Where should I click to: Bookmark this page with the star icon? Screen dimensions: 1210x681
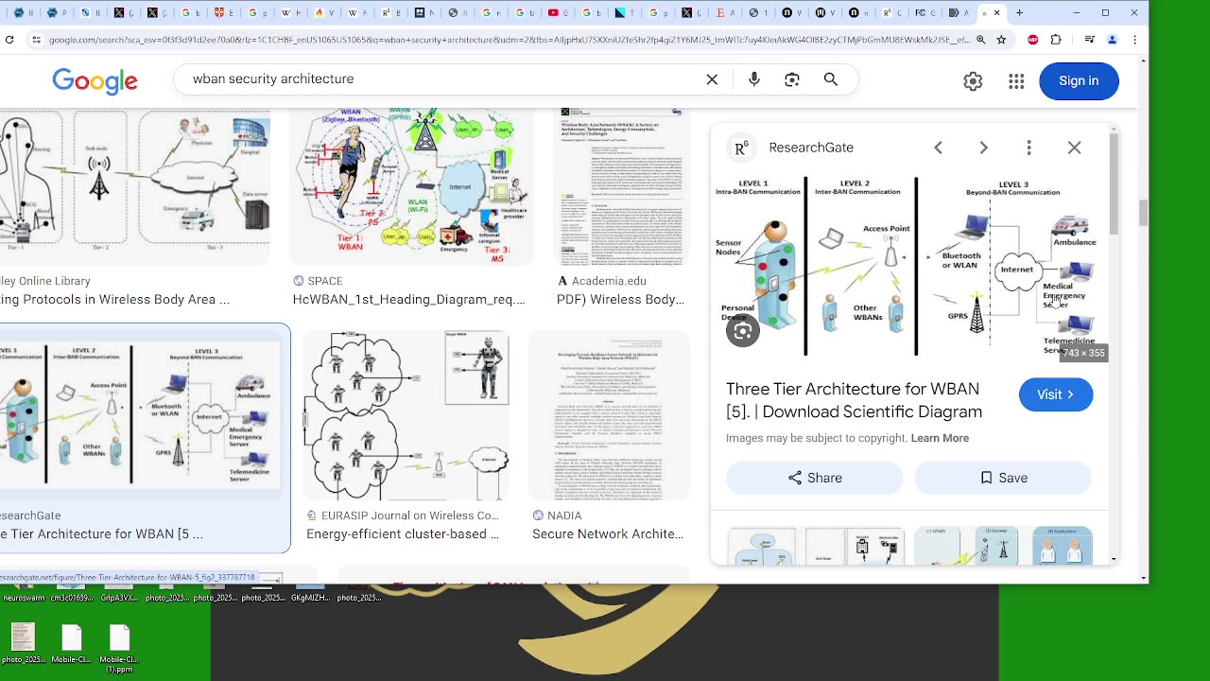coord(1001,40)
